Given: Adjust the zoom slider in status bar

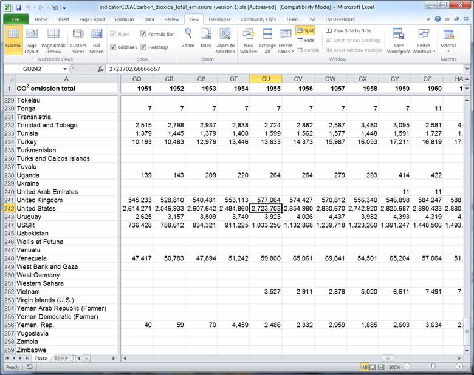Looking at the screenshot, I should tap(433, 367).
